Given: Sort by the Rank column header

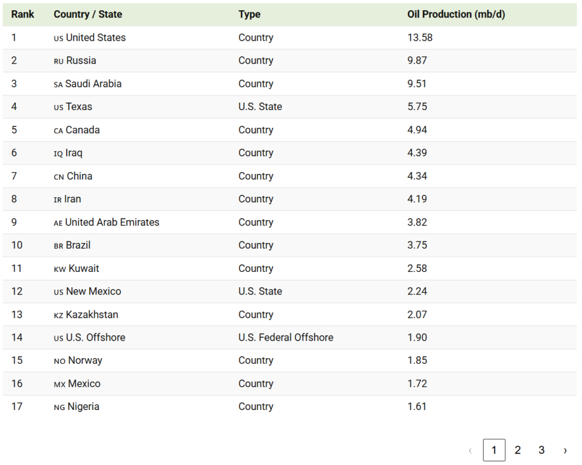Looking at the screenshot, I should tap(23, 14).
